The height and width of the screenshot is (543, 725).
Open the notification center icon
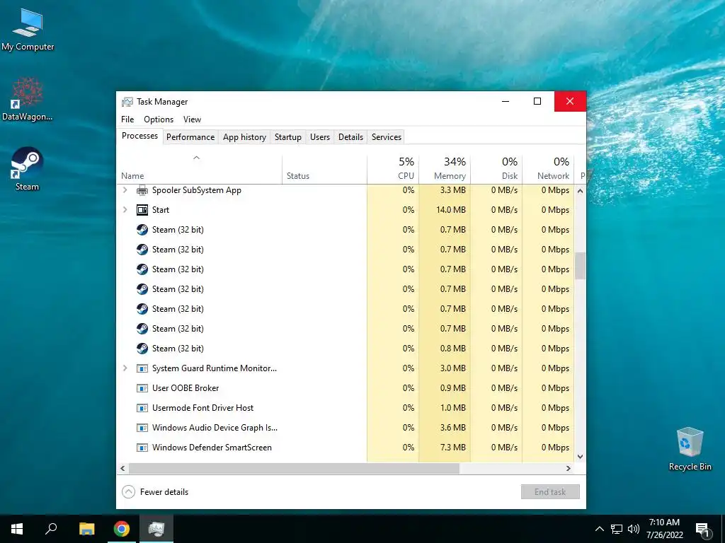point(702,530)
